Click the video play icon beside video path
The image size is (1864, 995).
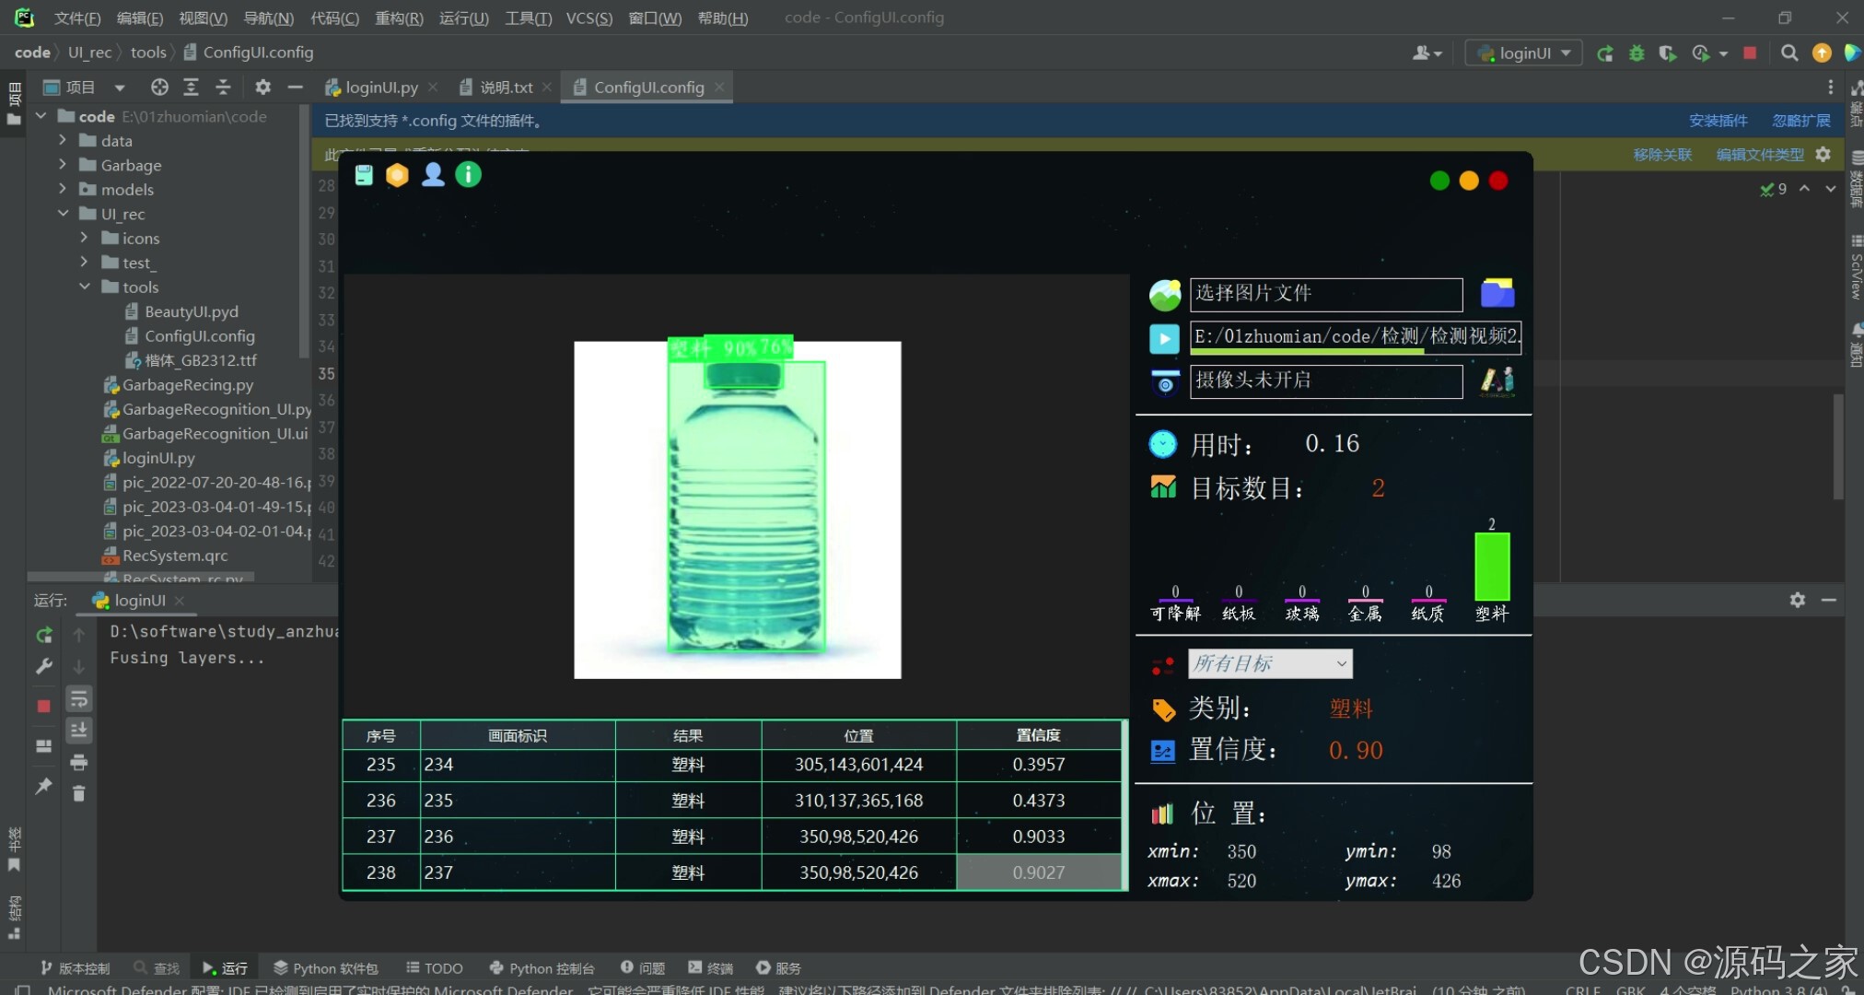point(1164,338)
